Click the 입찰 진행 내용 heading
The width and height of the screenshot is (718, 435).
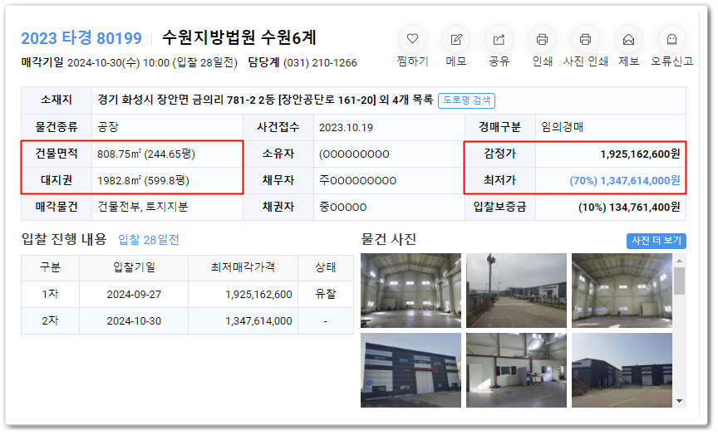coord(64,239)
